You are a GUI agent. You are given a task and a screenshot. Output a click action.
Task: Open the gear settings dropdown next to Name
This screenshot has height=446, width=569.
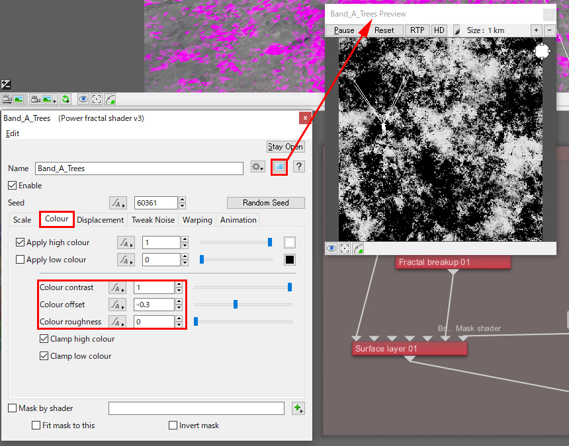[258, 168]
